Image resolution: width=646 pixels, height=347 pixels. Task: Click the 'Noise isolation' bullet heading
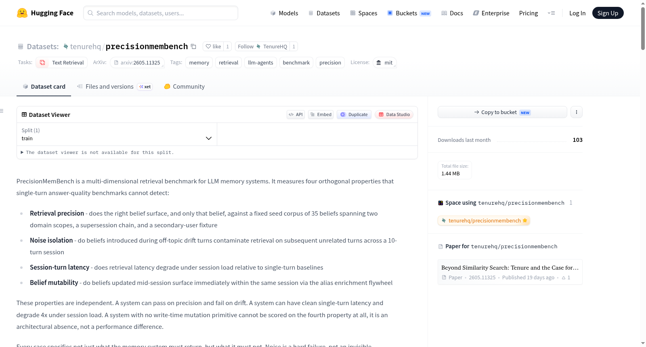(x=51, y=240)
